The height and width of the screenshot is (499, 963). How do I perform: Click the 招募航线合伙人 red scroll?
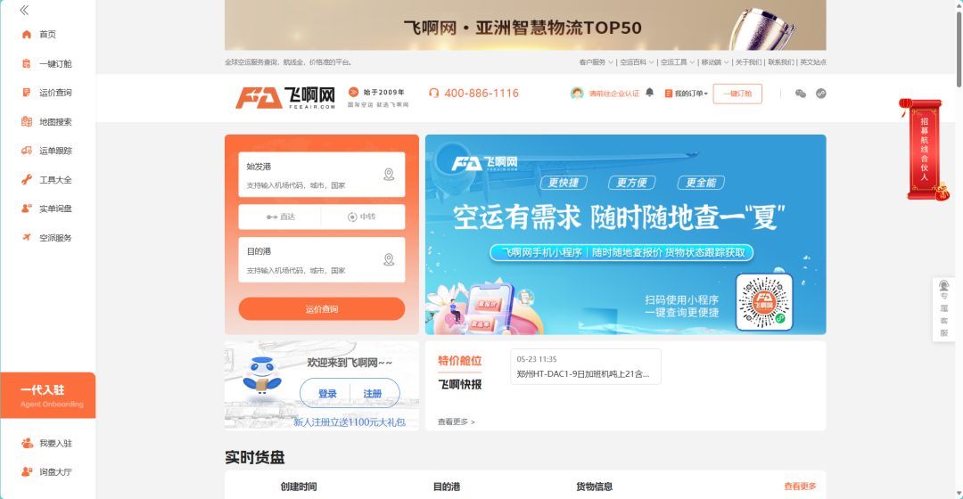[x=924, y=151]
